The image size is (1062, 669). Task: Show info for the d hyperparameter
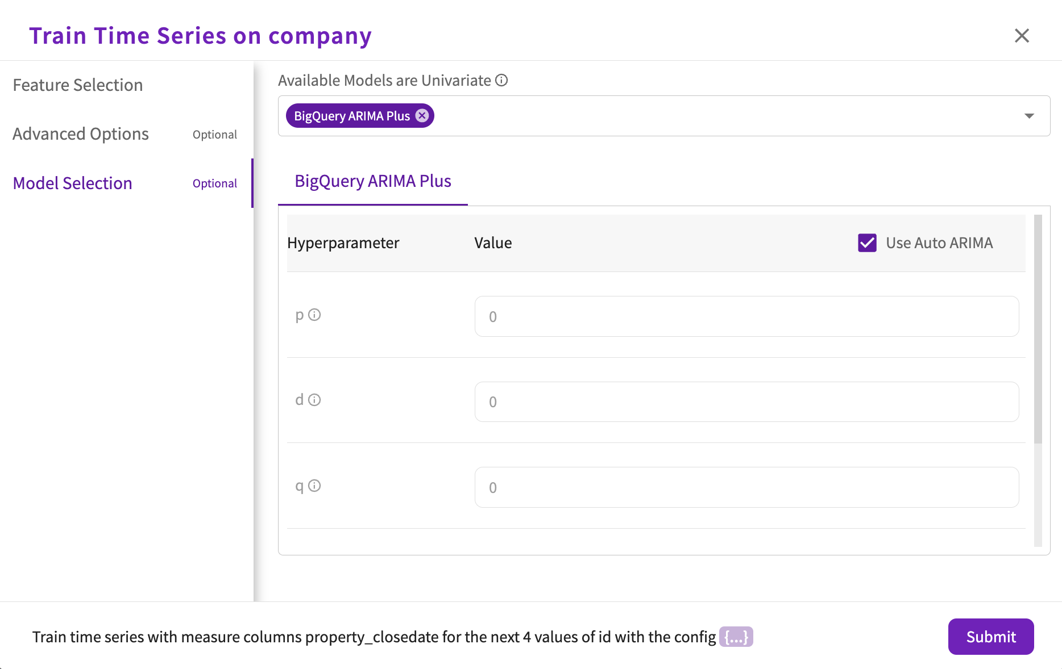314,400
